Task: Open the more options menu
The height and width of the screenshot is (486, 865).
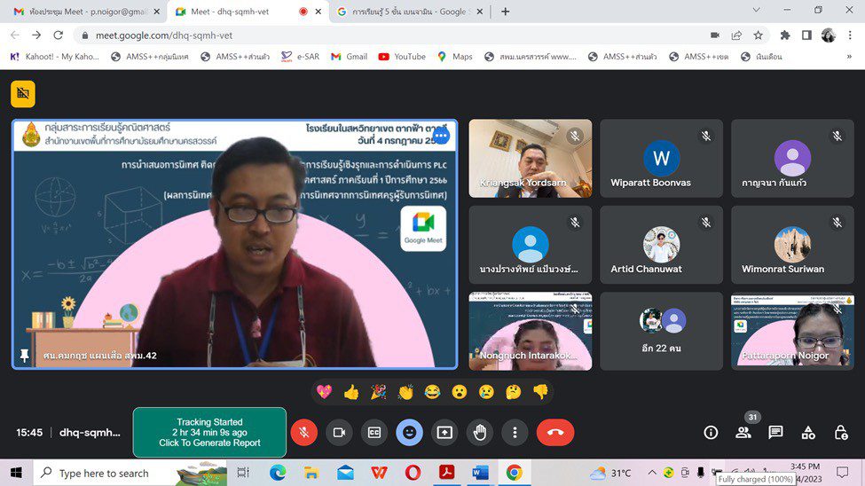Action: coord(515,433)
